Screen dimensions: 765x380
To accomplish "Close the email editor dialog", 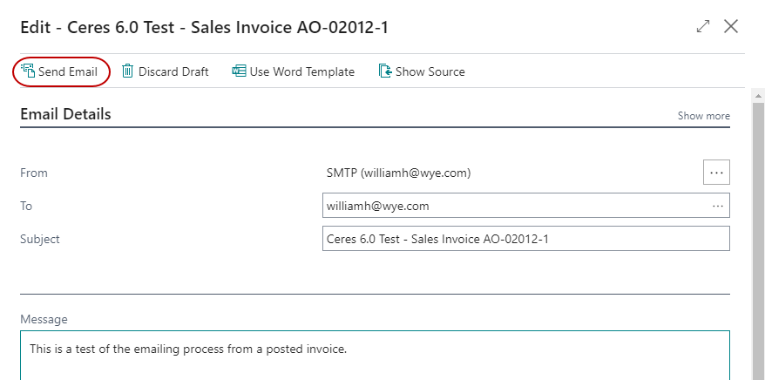I will [x=731, y=26].
